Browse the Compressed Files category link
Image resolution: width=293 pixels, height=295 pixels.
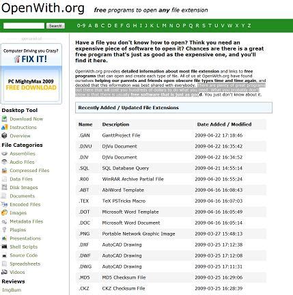(29, 171)
